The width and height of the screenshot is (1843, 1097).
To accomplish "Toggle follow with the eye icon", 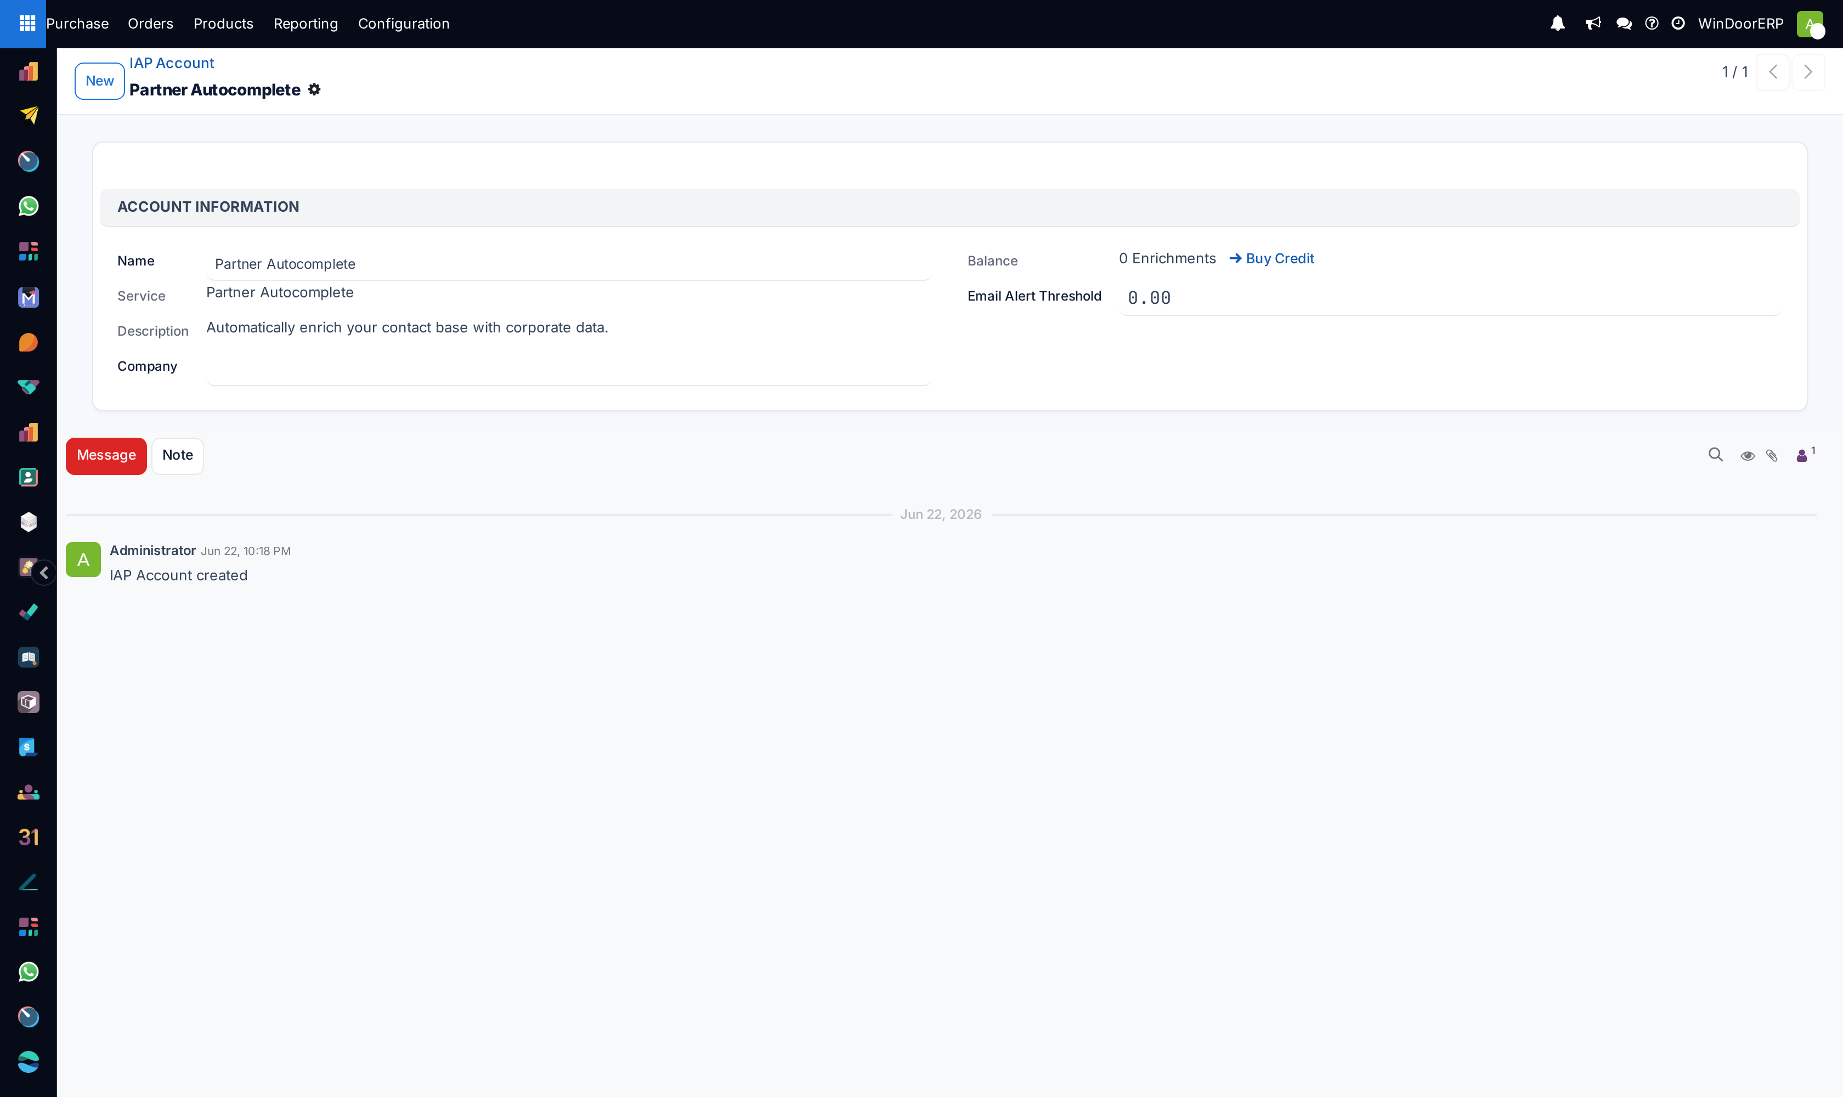I will [x=1747, y=456].
